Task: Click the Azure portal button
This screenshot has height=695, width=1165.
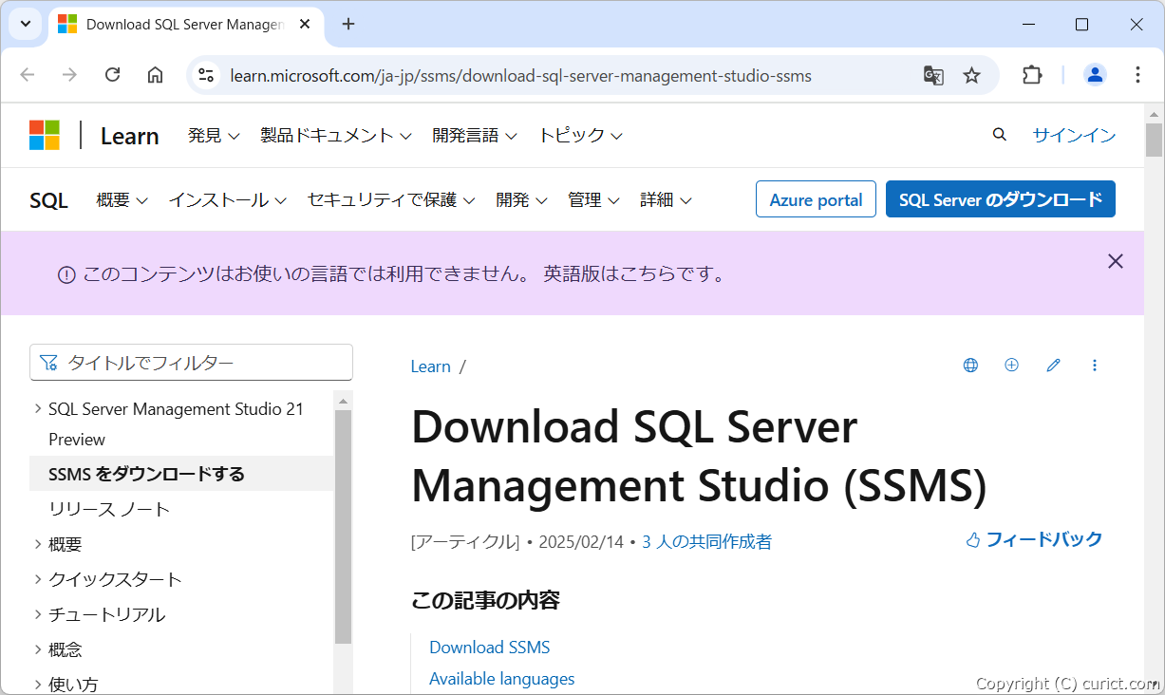Action: 816,199
